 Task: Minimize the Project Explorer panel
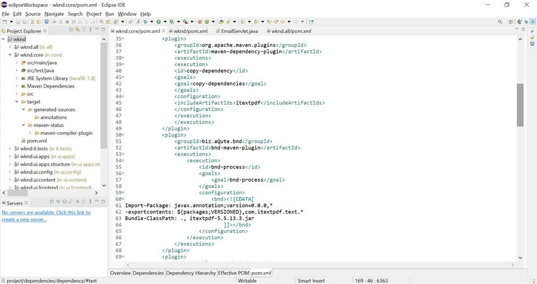click(x=97, y=30)
